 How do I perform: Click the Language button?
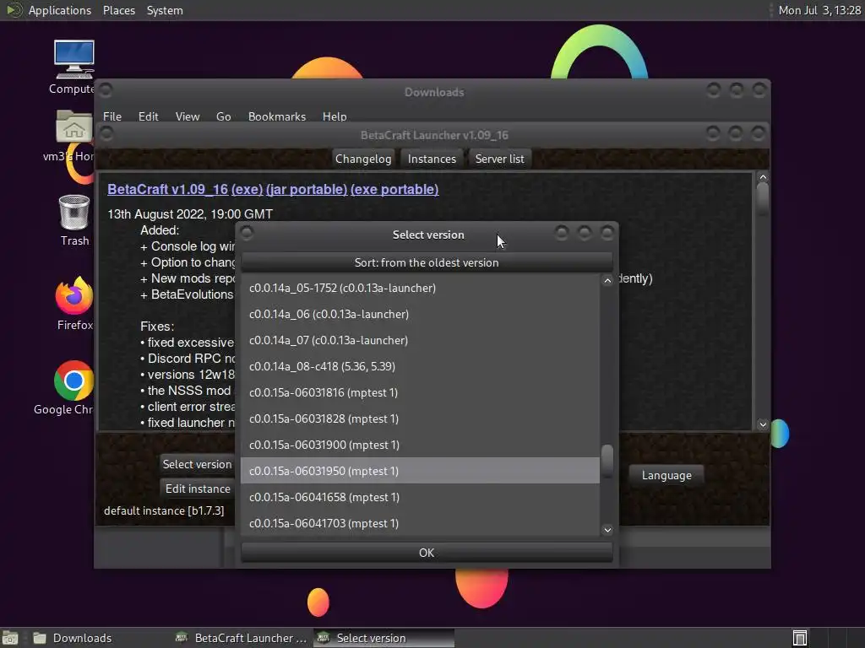tap(666, 475)
